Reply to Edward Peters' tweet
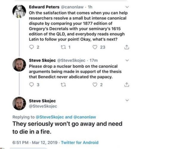186x149 pixels. 32,47
